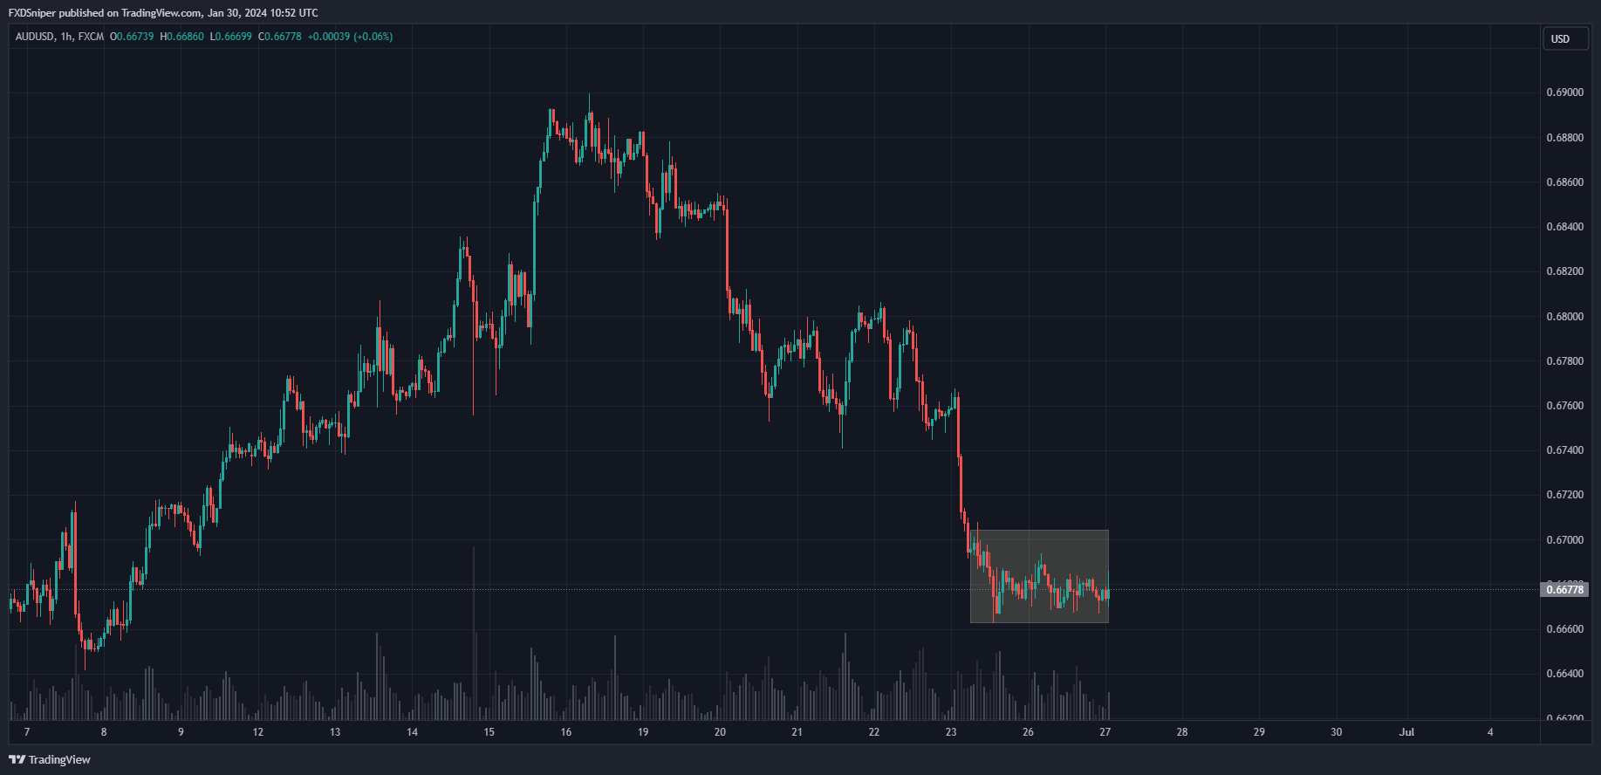Click the AUDUSD symbol label
Image resolution: width=1601 pixels, height=775 pixels.
click(x=35, y=37)
